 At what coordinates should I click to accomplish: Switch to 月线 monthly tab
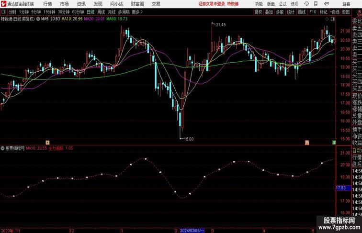click(x=112, y=12)
